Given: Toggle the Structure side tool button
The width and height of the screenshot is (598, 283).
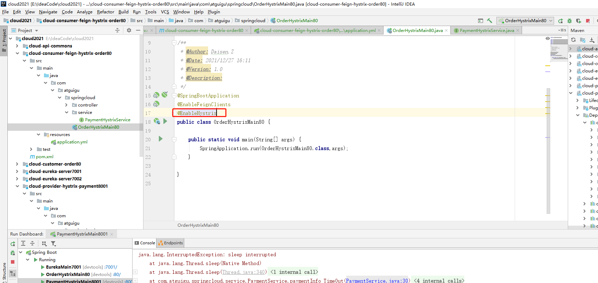Looking at the screenshot, I should point(4,272).
